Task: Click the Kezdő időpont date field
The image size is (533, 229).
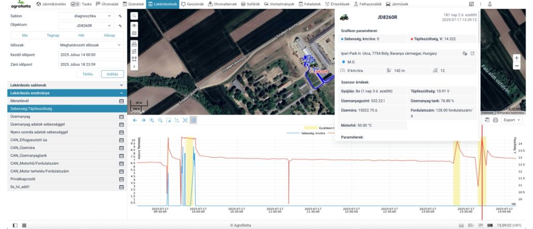Action: (91, 55)
